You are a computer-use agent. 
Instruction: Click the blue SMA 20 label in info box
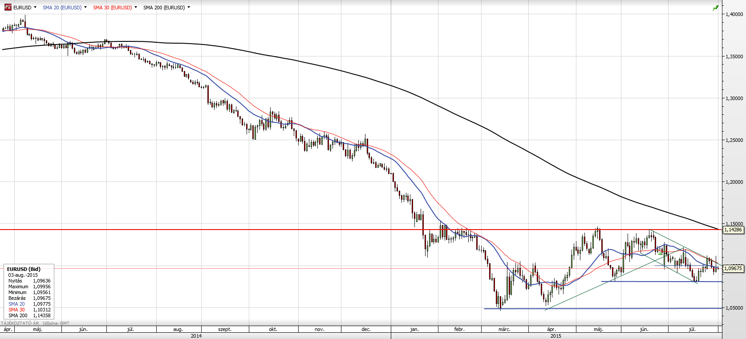coord(16,304)
